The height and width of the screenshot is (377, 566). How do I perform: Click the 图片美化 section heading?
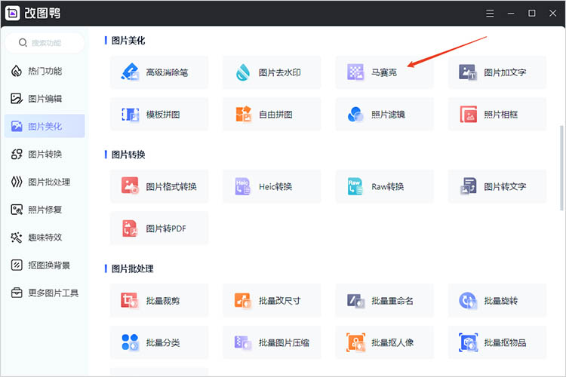(128, 41)
